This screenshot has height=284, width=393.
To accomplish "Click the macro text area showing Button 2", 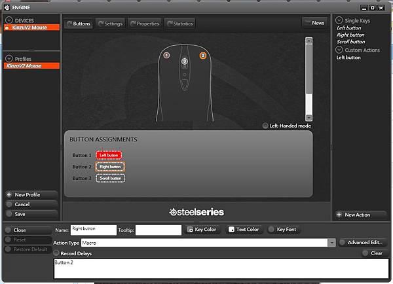I will tap(221, 269).
